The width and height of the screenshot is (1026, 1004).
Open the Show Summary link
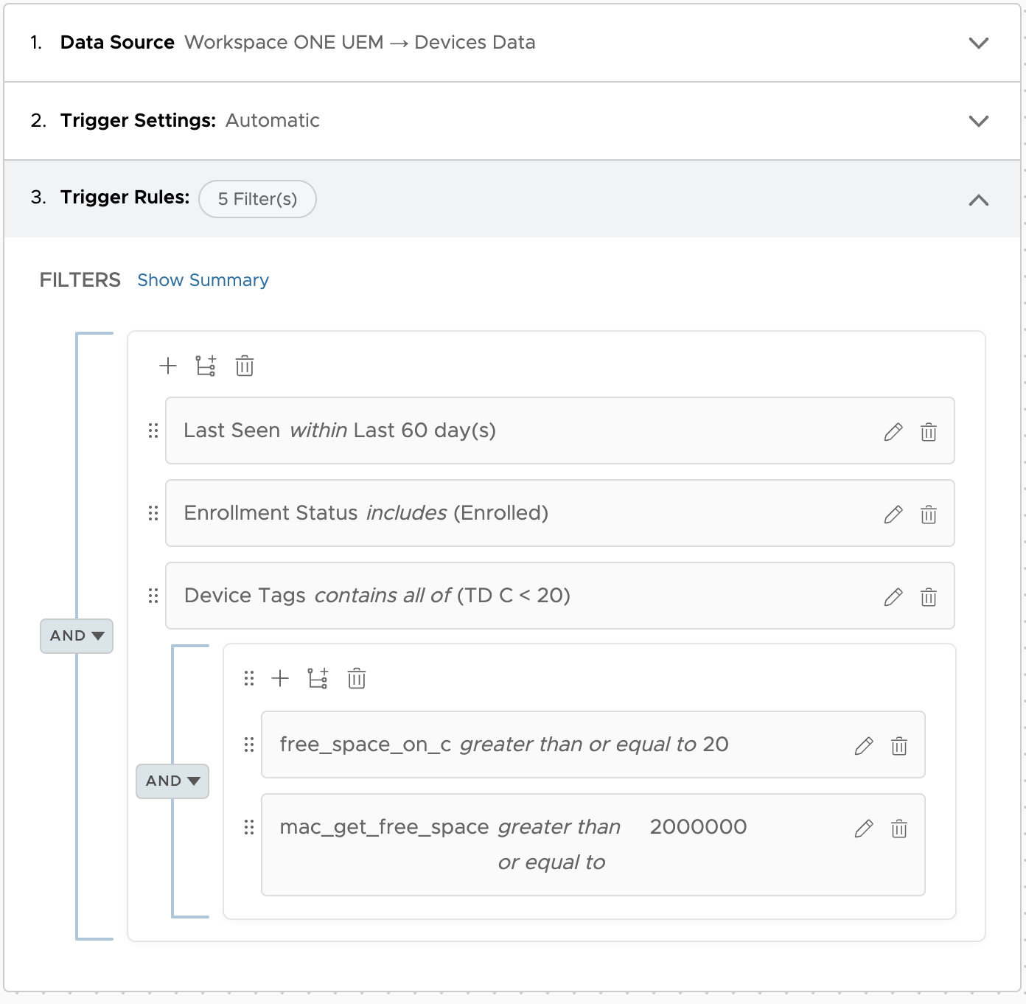click(x=203, y=280)
